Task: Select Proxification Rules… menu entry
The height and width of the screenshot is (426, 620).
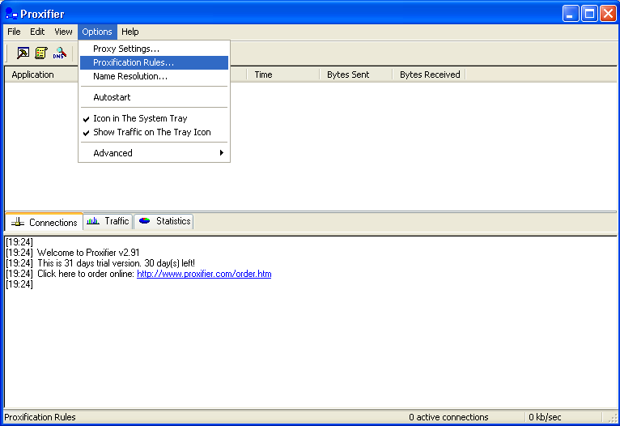Action: [154, 62]
